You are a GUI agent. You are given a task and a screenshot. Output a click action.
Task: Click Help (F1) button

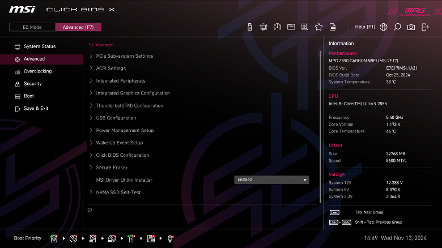click(365, 27)
